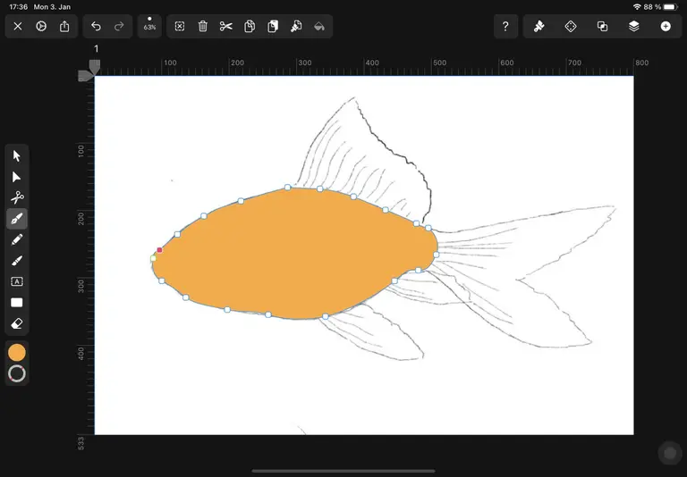Delete selection with trash icon
The height and width of the screenshot is (477, 687).
coord(202,27)
